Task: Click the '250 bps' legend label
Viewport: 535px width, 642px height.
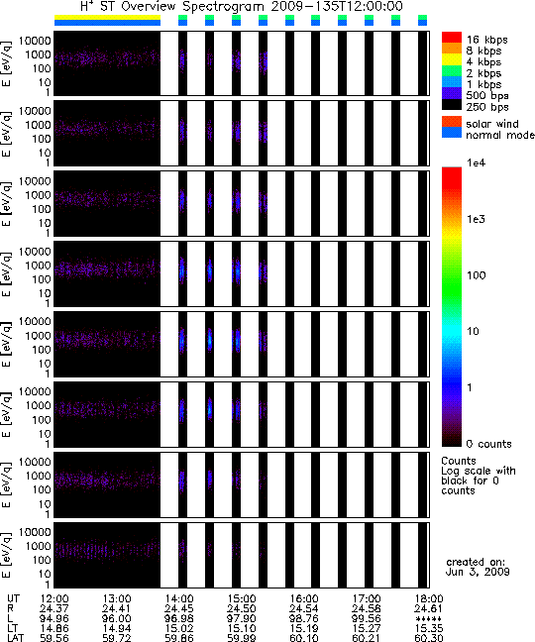Action: point(487,107)
